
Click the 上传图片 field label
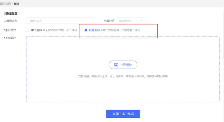click(x=11, y=38)
